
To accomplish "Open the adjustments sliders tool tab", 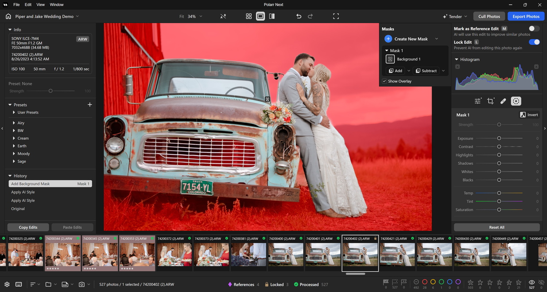I will click(478, 101).
